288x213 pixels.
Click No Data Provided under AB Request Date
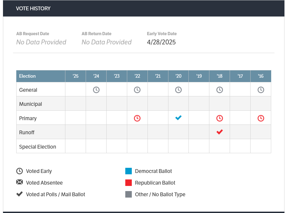click(41, 42)
